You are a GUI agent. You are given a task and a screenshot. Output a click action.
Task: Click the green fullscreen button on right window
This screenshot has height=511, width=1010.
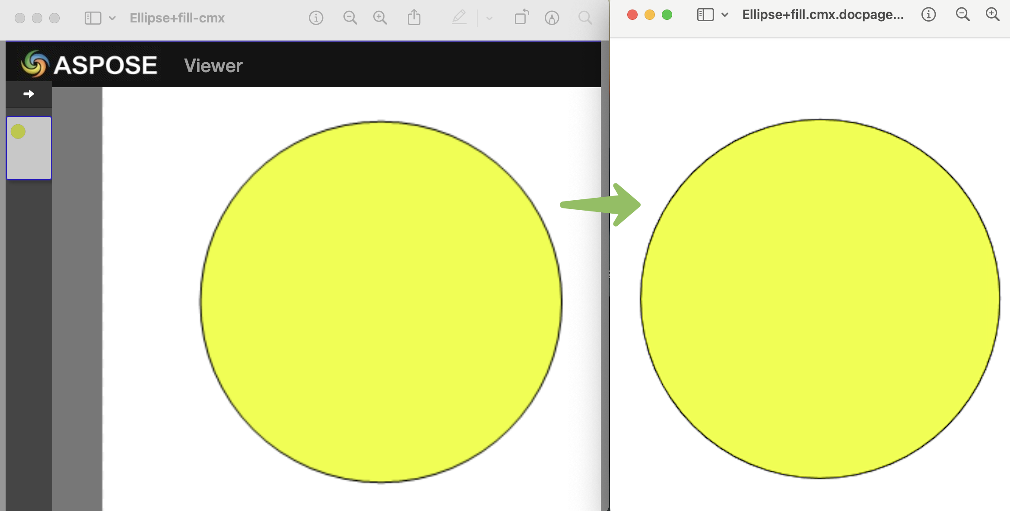tap(667, 15)
